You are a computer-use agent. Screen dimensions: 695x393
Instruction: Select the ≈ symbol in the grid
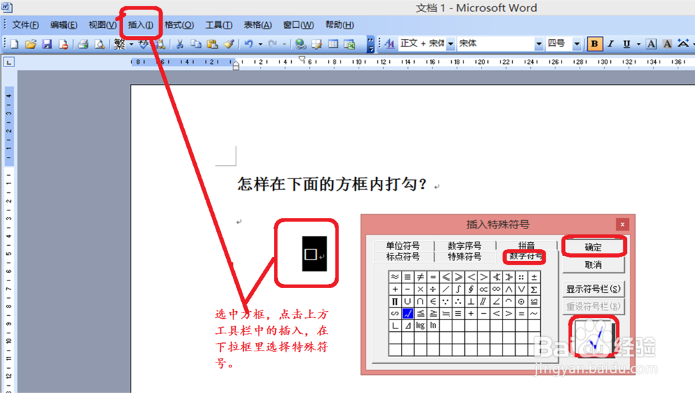[395, 277]
